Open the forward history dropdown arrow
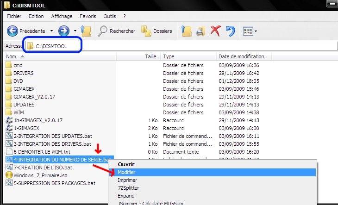This screenshot has height=205, width=338. pyautogui.click(x=75, y=31)
